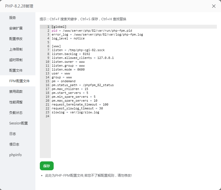Image resolution: width=221 pixels, height=190 pixels.
Task: Open the phpinfo tab
Action: click(15, 155)
